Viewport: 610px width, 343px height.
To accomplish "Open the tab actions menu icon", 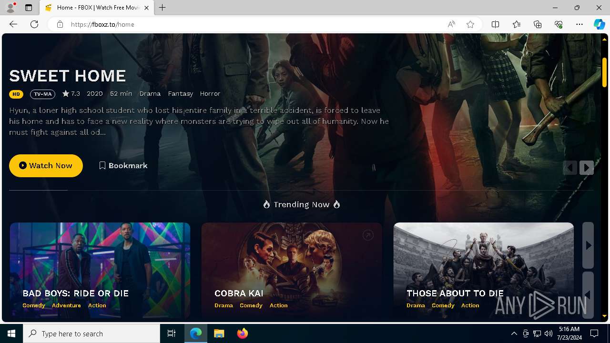I will [x=29, y=8].
